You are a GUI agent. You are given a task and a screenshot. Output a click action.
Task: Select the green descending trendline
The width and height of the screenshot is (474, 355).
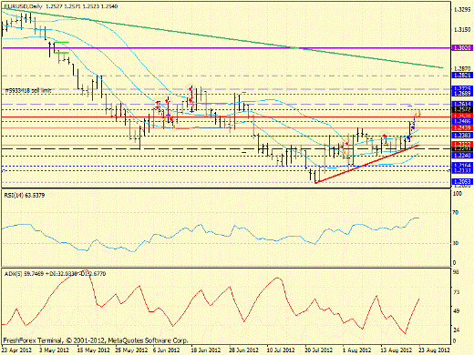pos(222,37)
